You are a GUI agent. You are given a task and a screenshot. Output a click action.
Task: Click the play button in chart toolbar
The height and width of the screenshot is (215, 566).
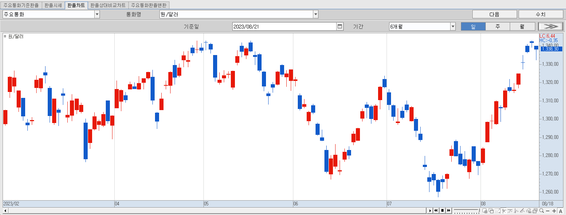pos(430,211)
